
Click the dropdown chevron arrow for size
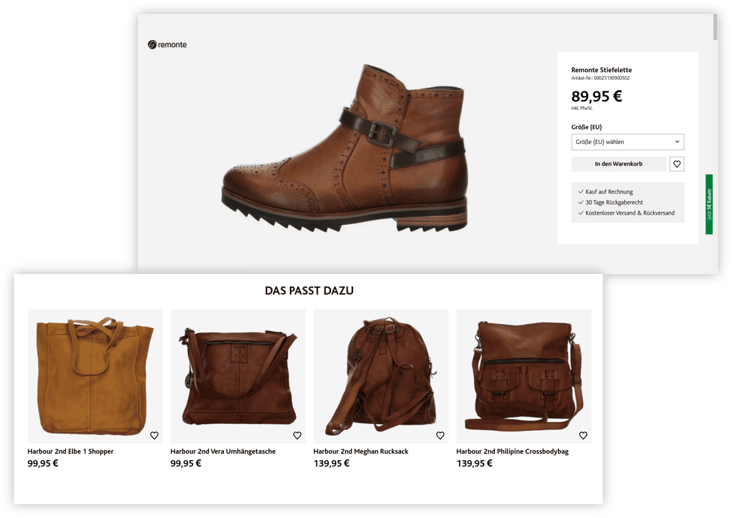tap(677, 142)
